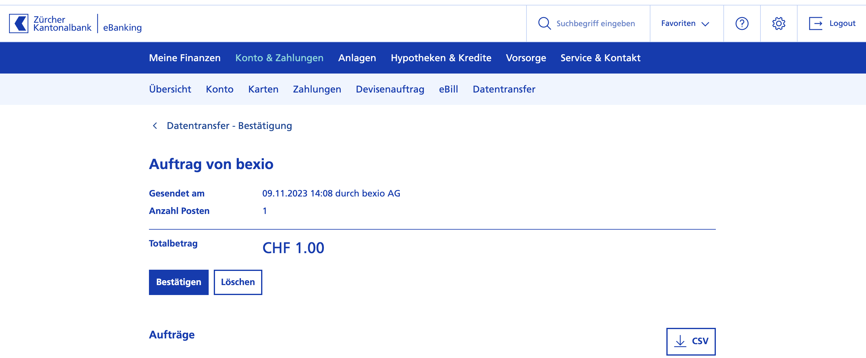Click the CHF 1.00 total amount
This screenshot has height=358, width=866.
tap(293, 248)
